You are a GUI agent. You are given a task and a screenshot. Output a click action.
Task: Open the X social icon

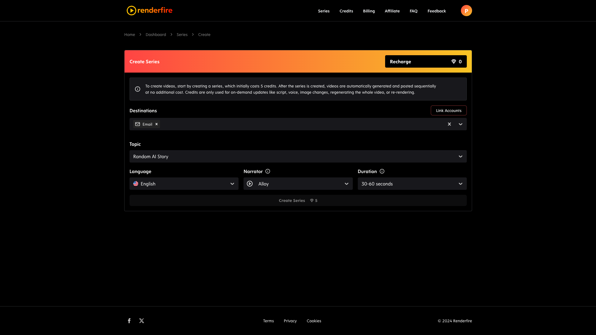click(142, 321)
